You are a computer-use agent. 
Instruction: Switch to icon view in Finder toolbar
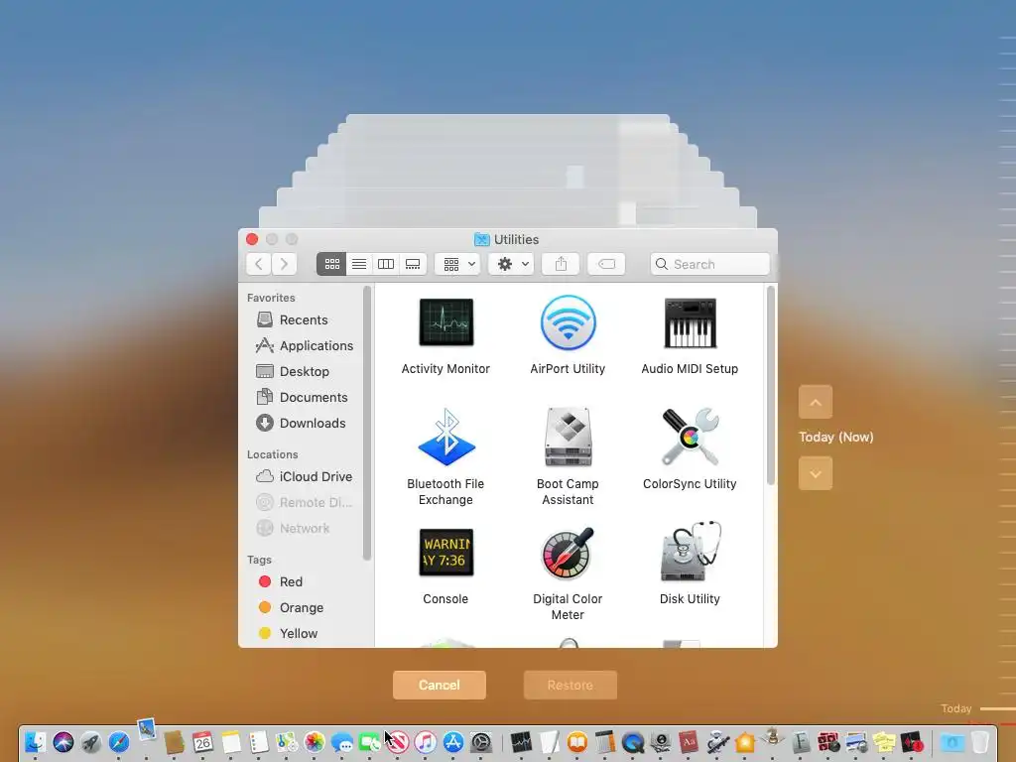331,264
